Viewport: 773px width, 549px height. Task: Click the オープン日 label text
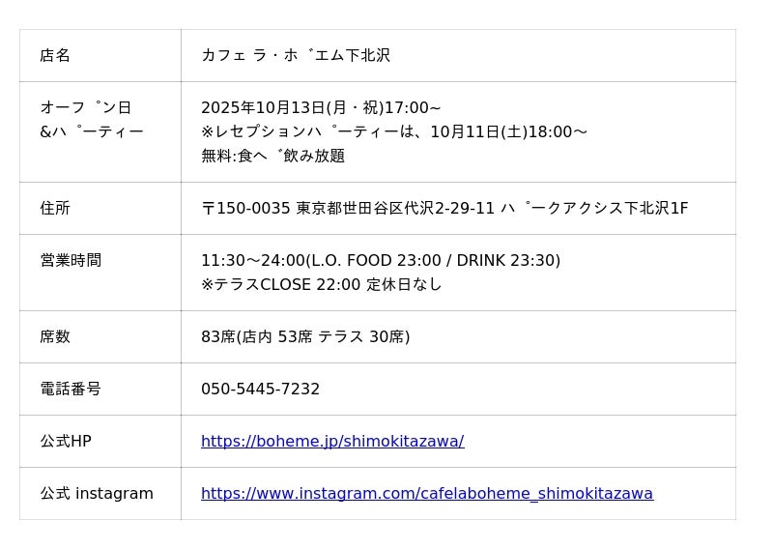pos(85,107)
